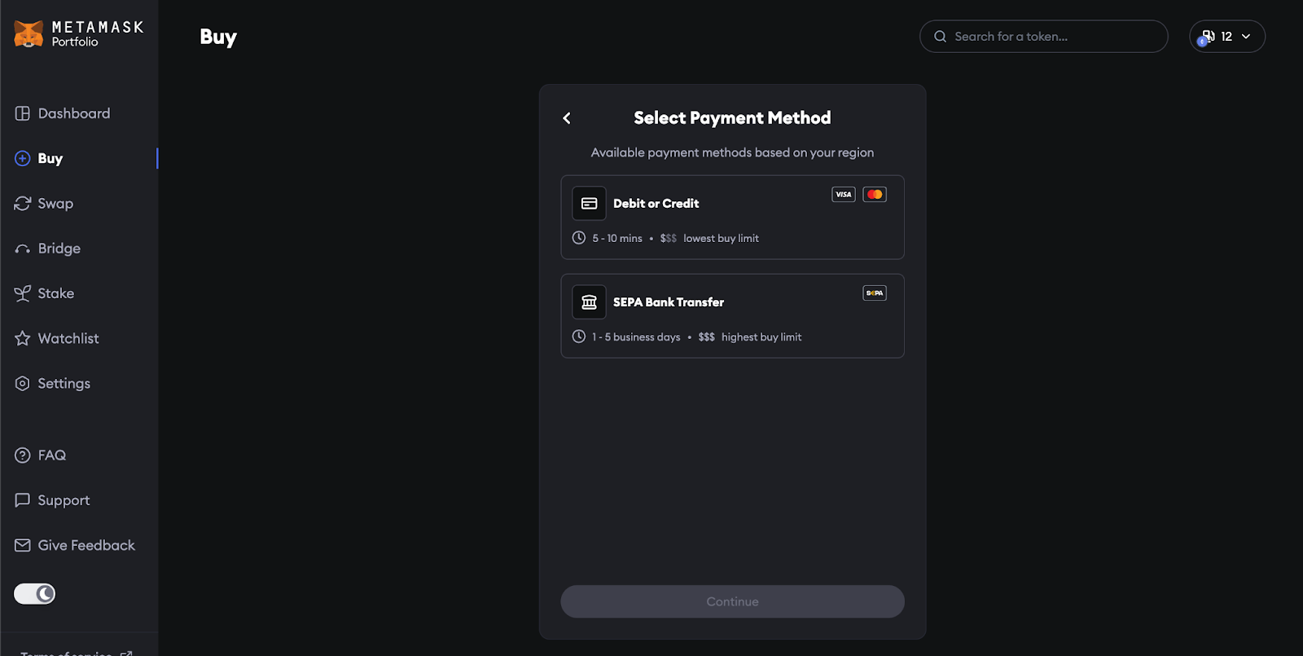
Task: Open the Give Feedback link
Action: (86, 545)
